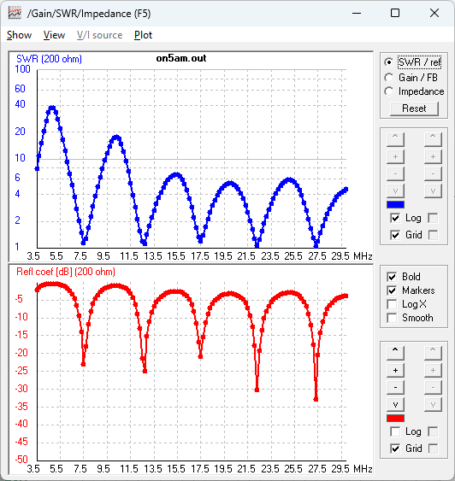
Task: Tick the empty box right of the SWR Log label
Action: click(433, 218)
